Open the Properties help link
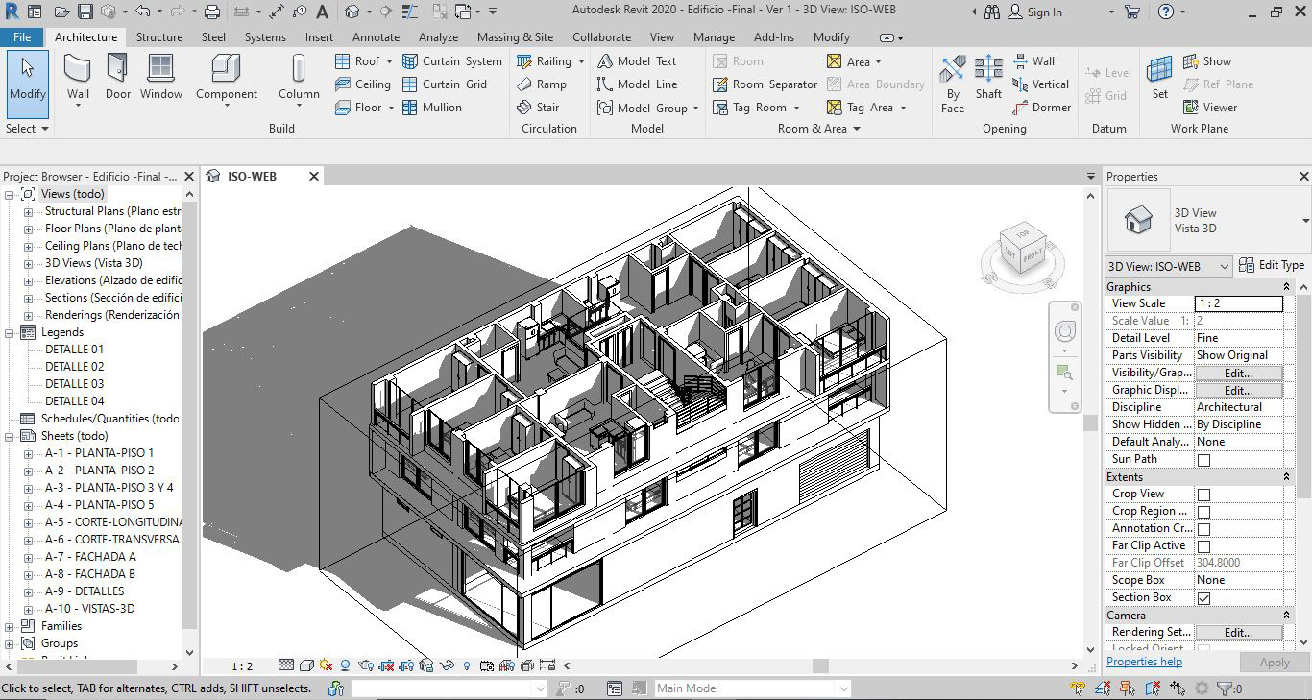 pos(1144,662)
